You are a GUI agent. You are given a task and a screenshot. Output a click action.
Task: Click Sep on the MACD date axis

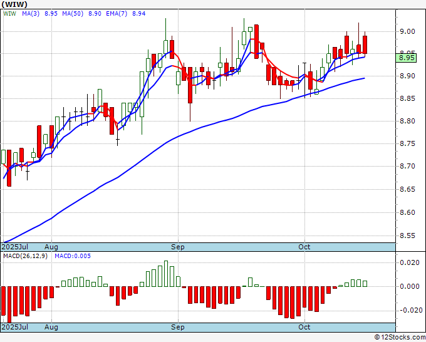point(178,327)
